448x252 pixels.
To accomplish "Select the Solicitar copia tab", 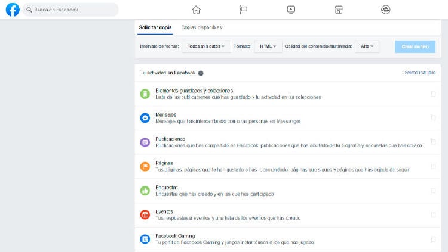I will (x=155, y=27).
